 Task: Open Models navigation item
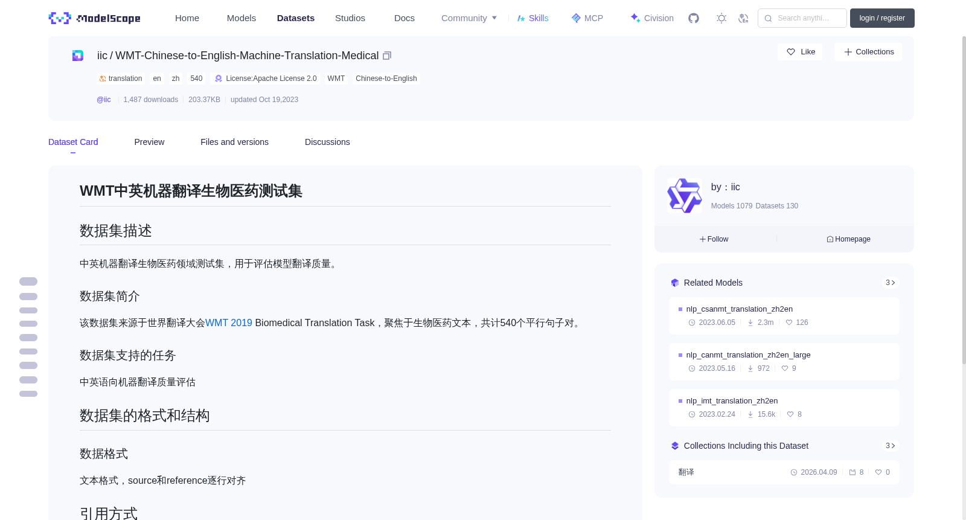point(241,18)
